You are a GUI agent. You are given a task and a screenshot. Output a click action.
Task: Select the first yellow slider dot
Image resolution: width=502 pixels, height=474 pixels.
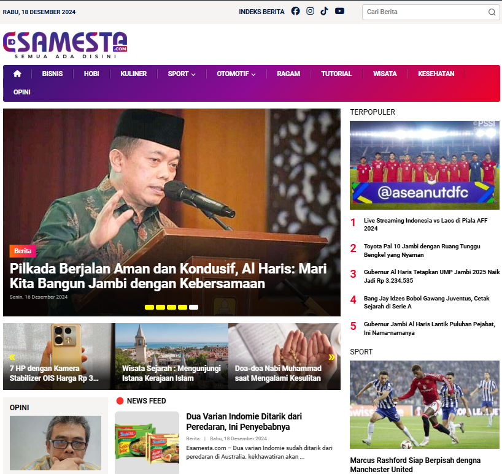coord(149,307)
